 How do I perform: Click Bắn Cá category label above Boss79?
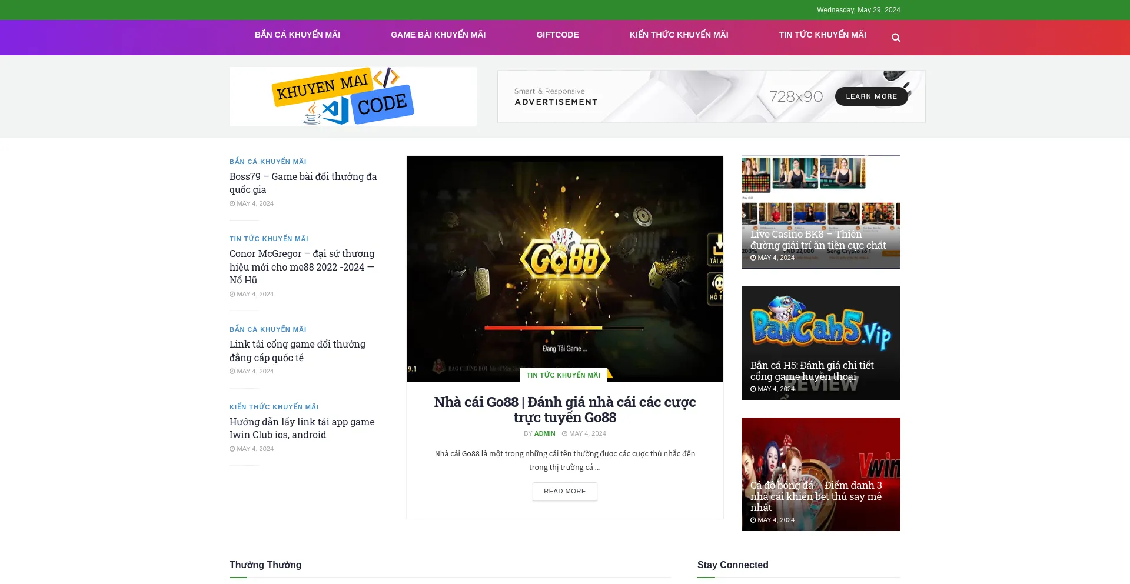click(x=268, y=162)
